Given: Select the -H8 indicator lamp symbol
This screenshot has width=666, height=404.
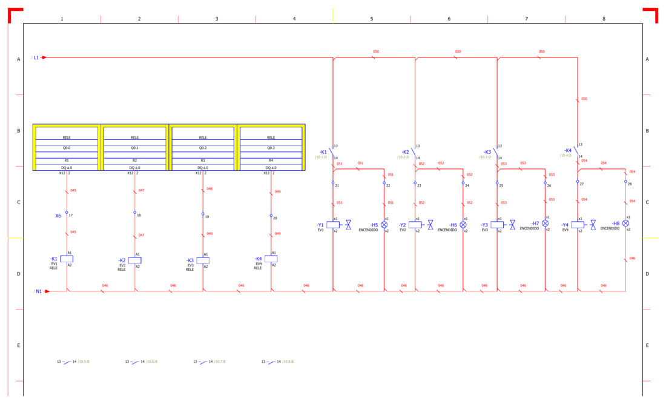Looking at the screenshot, I should [x=625, y=223].
